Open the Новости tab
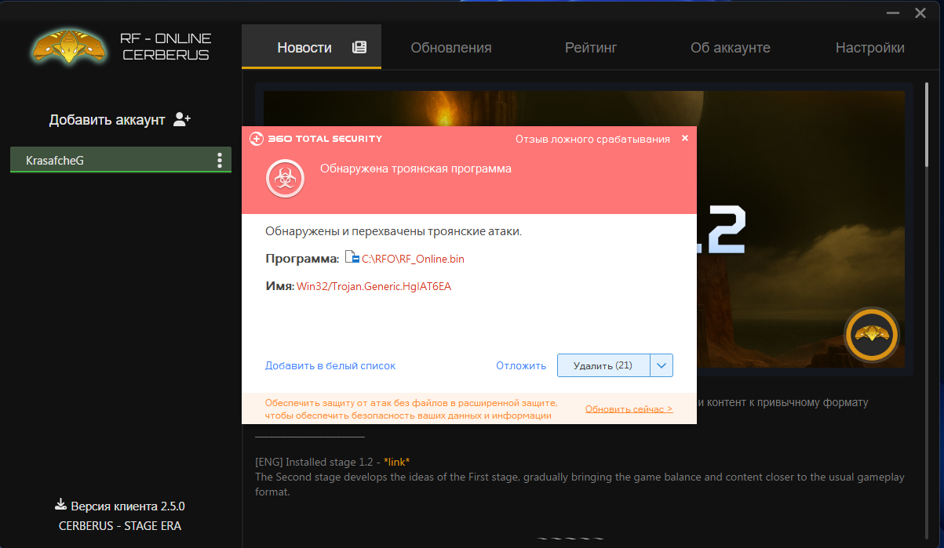 coord(312,48)
